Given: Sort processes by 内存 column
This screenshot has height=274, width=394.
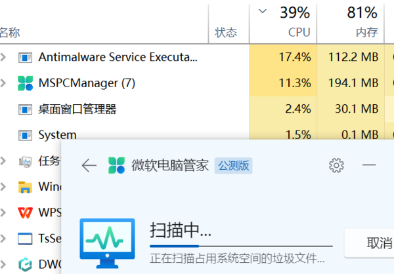Looking at the screenshot, I should point(366,32).
